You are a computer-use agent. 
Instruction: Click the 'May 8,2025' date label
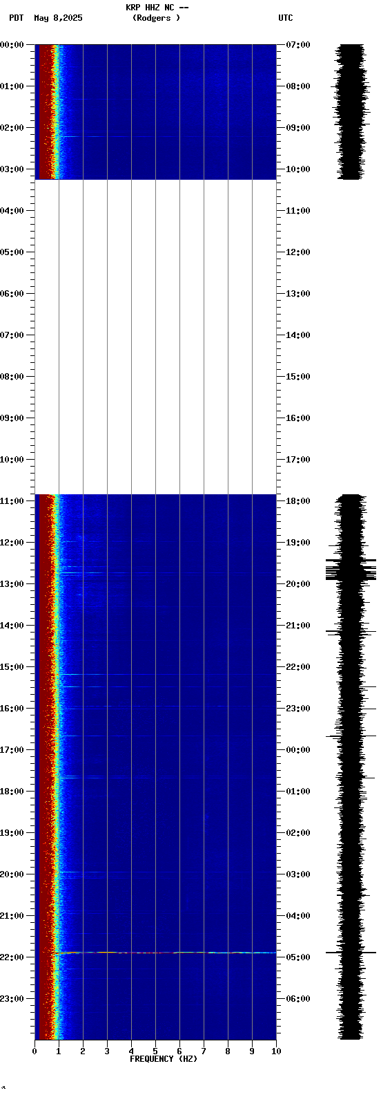point(58,18)
